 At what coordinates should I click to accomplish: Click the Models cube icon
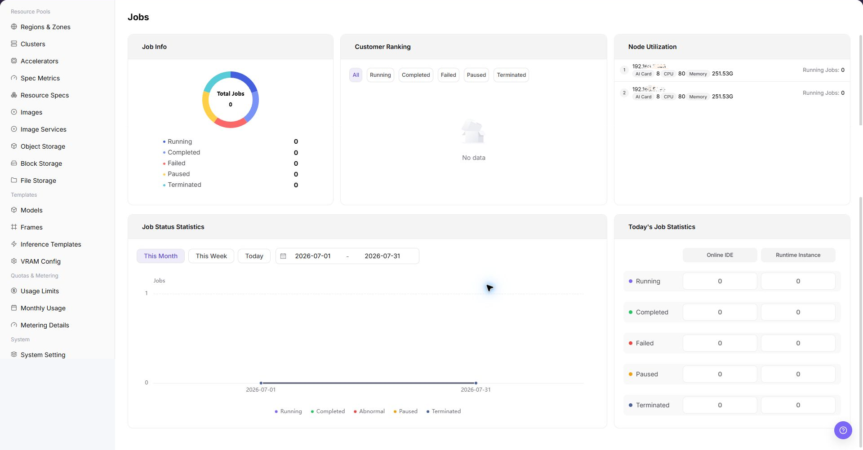click(x=14, y=210)
